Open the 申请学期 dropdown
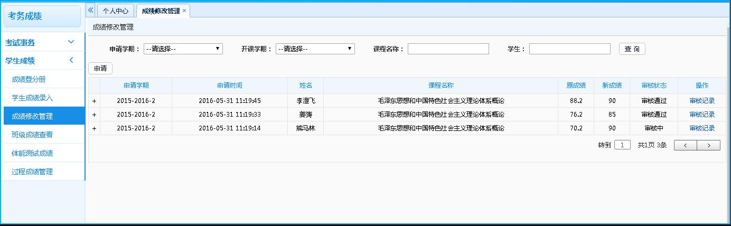 click(183, 49)
